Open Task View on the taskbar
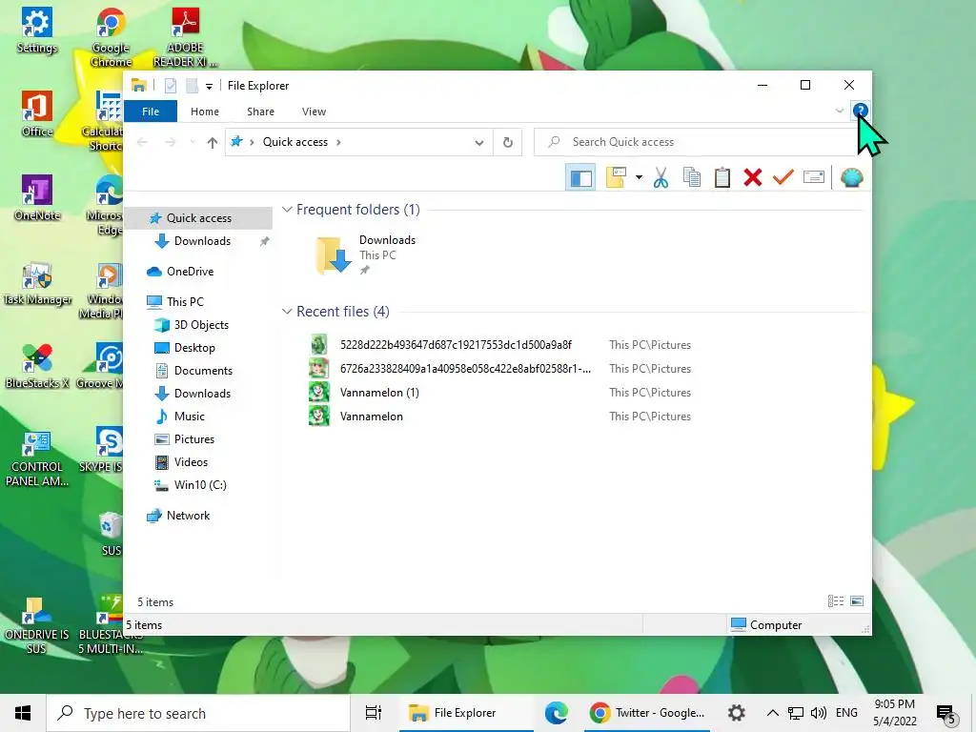Image resolution: width=976 pixels, height=732 pixels. [x=373, y=713]
